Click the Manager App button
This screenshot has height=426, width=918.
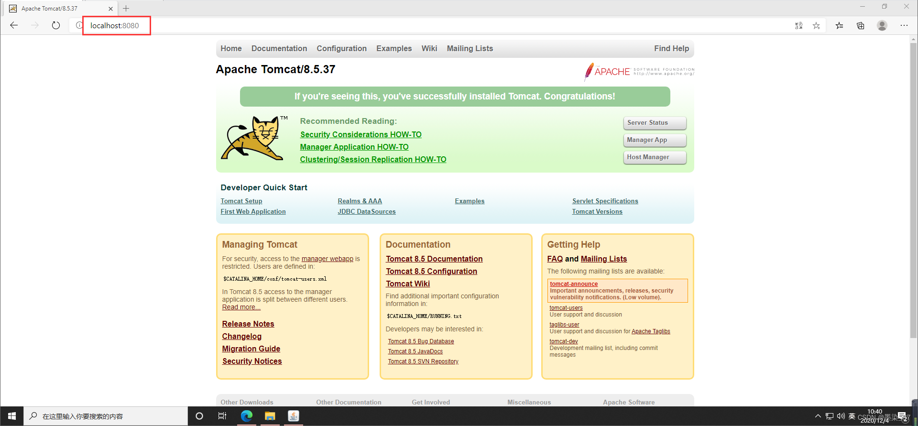[655, 140]
